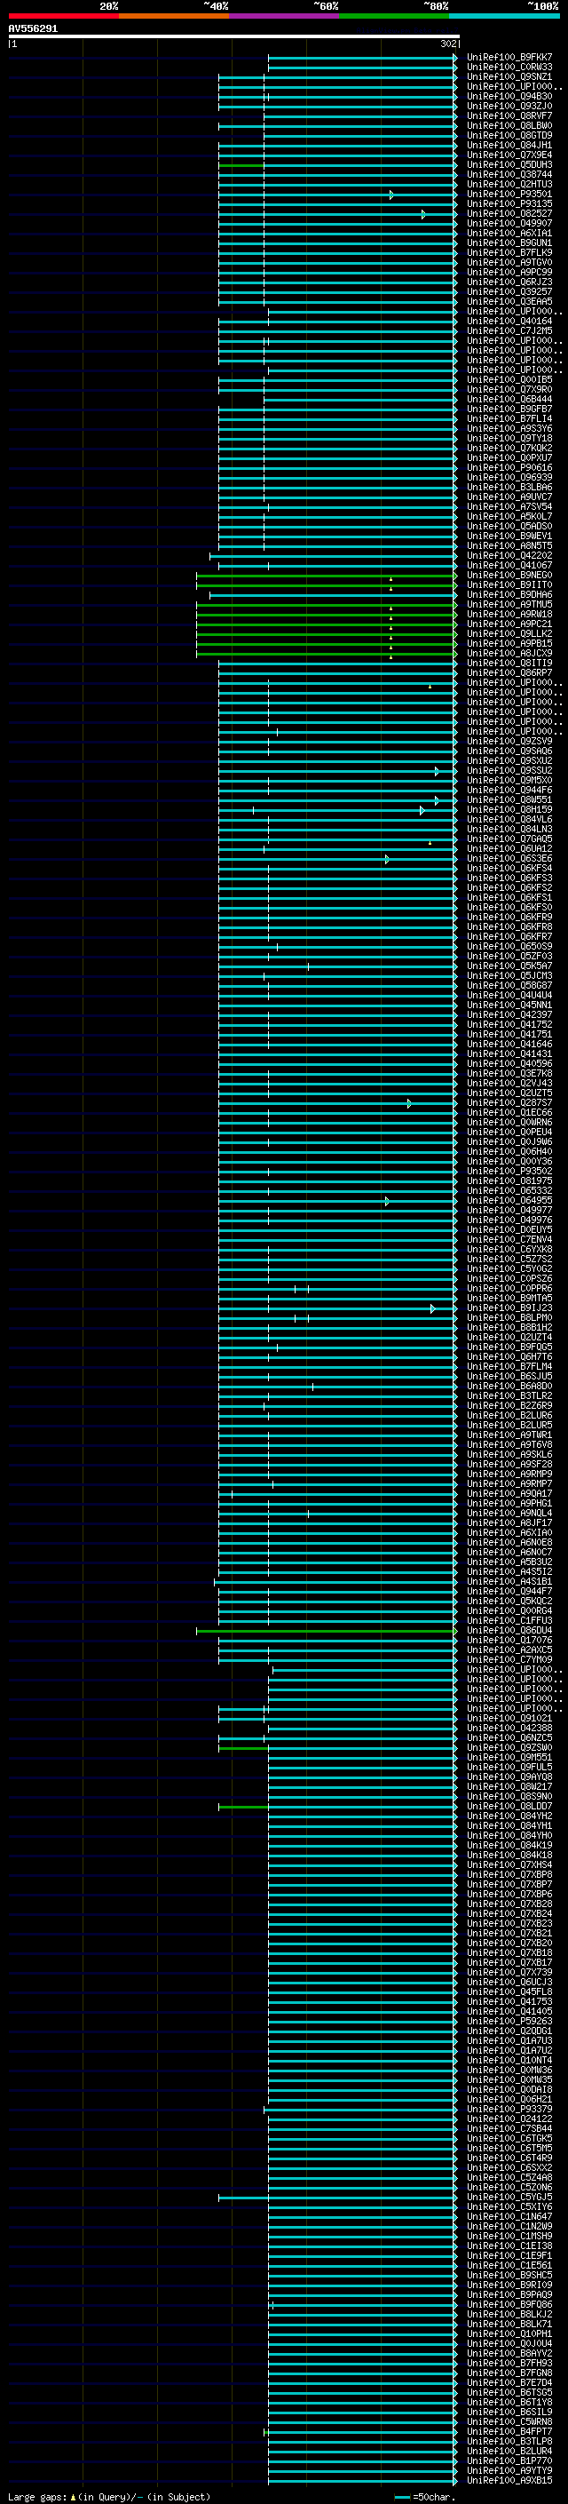The height and width of the screenshot is (2504, 568).
Task: Select hit label UniRef100_Q7X9E4
Action: point(509,155)
